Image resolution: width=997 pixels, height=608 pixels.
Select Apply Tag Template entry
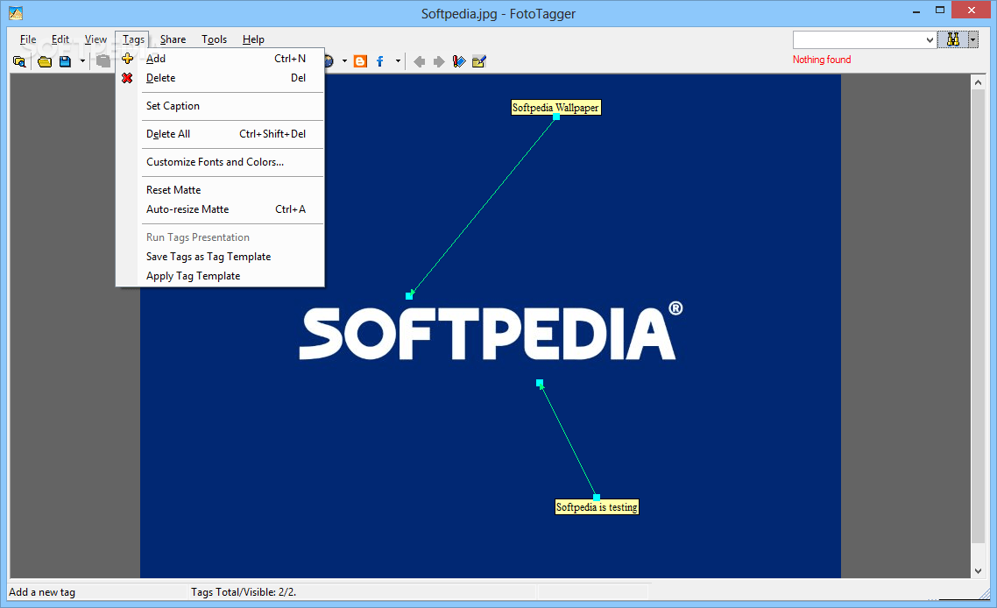(220, 276)
